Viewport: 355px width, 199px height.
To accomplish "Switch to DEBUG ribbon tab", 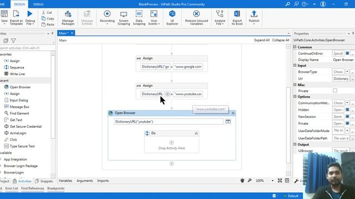I will (38, 4).
